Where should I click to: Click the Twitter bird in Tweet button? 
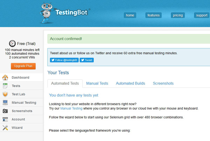pos(83,60)
